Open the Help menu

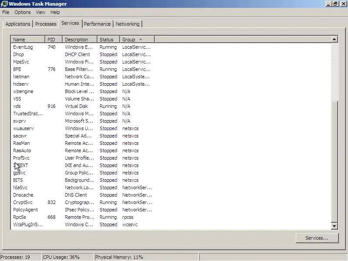pos(55,12)
